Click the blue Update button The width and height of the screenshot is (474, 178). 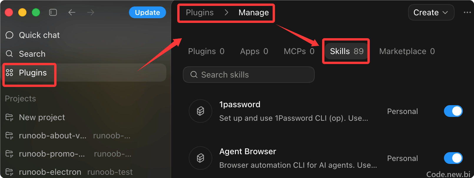(147, 12)
